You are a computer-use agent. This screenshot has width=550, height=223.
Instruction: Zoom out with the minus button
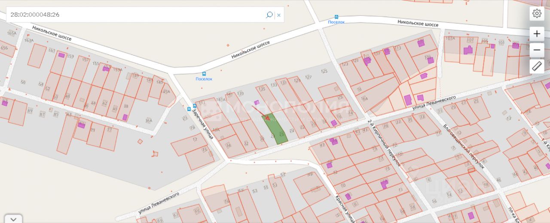pos(537,50)
